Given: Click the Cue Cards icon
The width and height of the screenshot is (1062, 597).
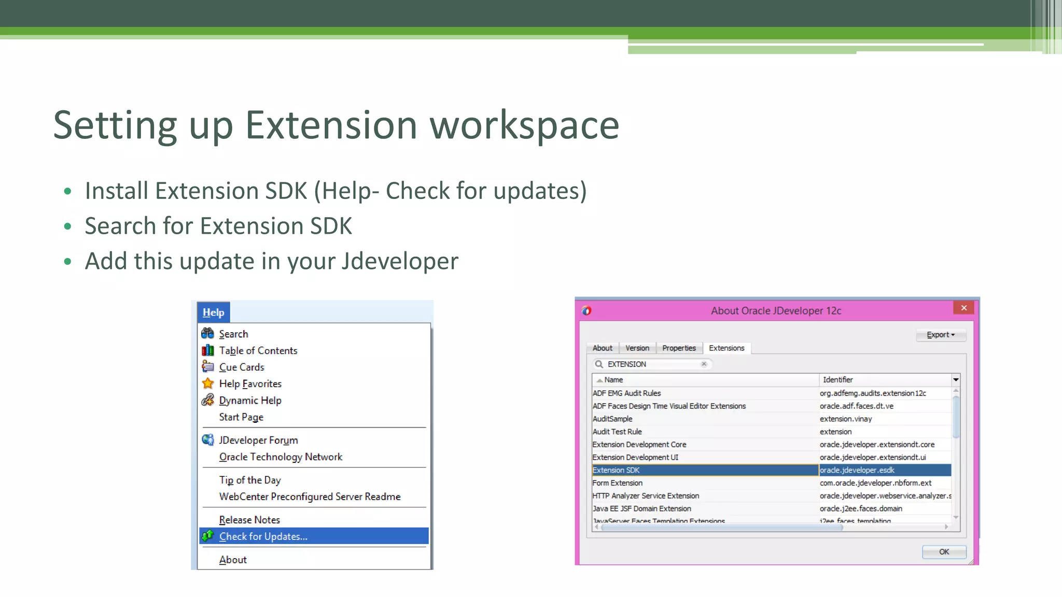Looking at the screenshot, I should coord(207,367).
